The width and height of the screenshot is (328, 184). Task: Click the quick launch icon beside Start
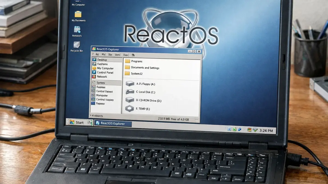(x=89, y=123)
